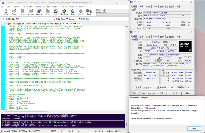
Task: Switch to the Messages tab
Action: click(x=6, y=24)
